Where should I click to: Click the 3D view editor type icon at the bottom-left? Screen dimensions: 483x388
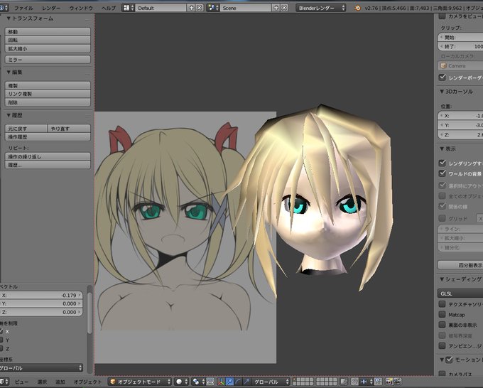[4, 382]
